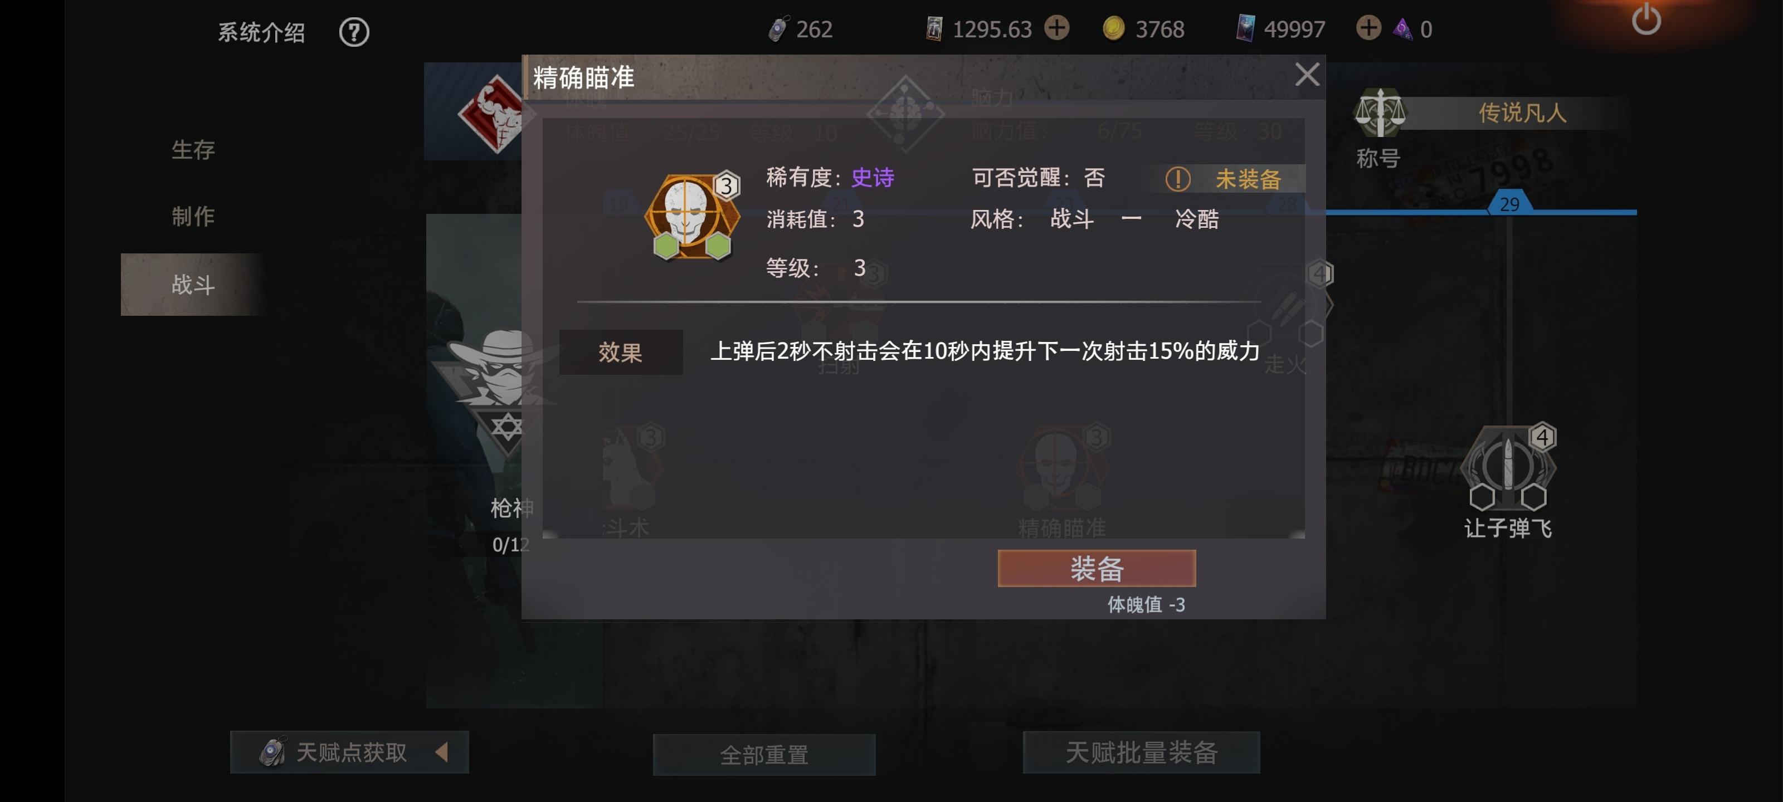Screen dimensions: 1783x802
Task: Expand the 天赋点获取 arrow
Action: point(442,752)
